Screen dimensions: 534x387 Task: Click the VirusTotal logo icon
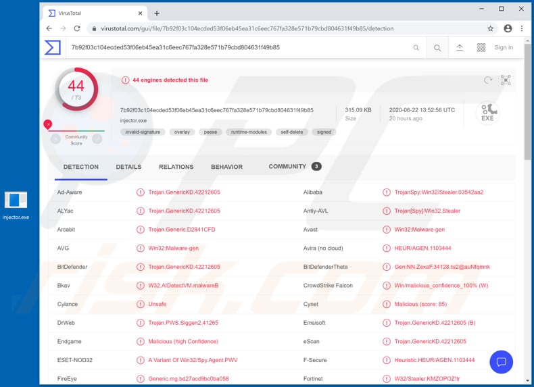(53, 47)
